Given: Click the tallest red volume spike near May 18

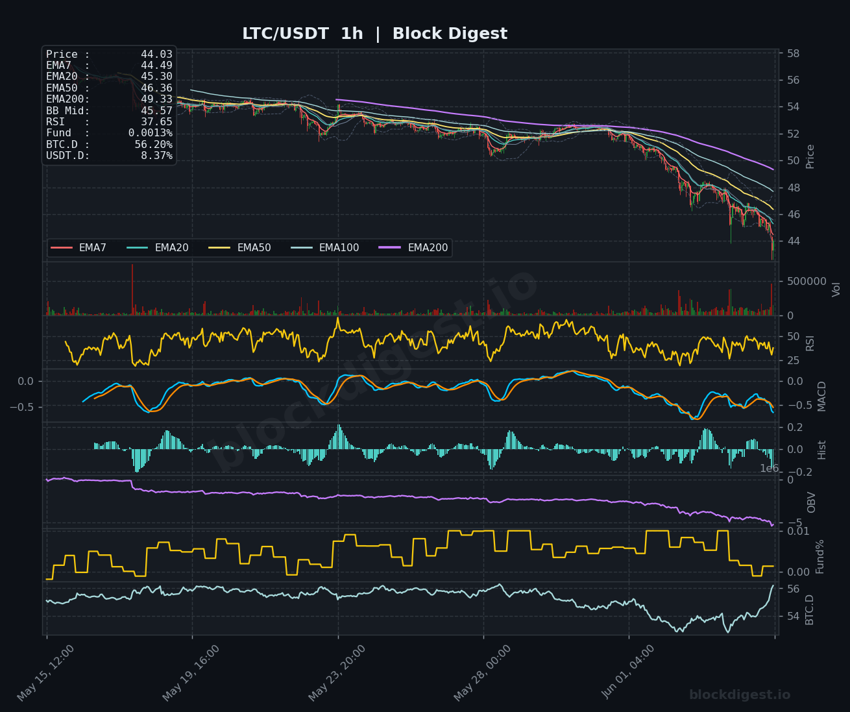Looking at the screenshot, I should click(x=132, y=289).
